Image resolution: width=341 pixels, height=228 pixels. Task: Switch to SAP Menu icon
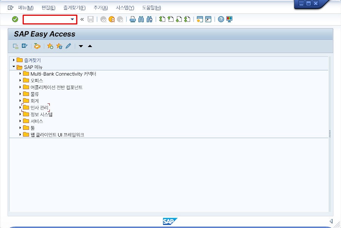tap(25, 46)
